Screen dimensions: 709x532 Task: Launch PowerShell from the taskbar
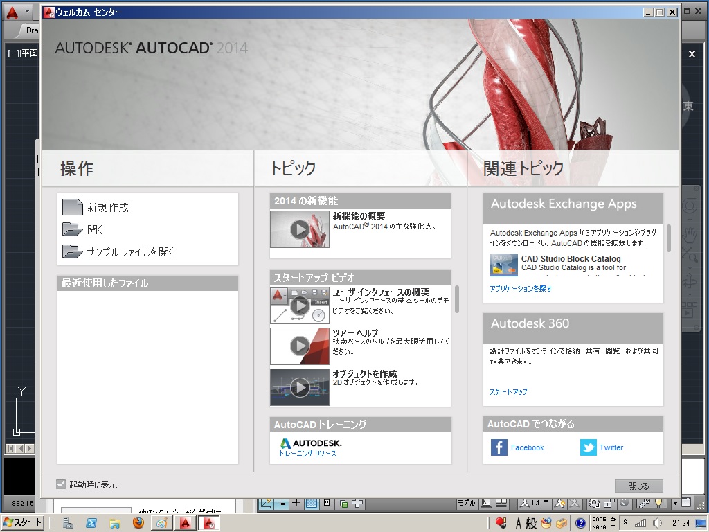(x=91, y=524)
